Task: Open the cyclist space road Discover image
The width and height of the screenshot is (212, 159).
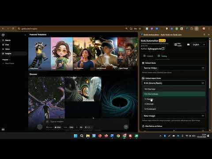Action: [46, 98]
